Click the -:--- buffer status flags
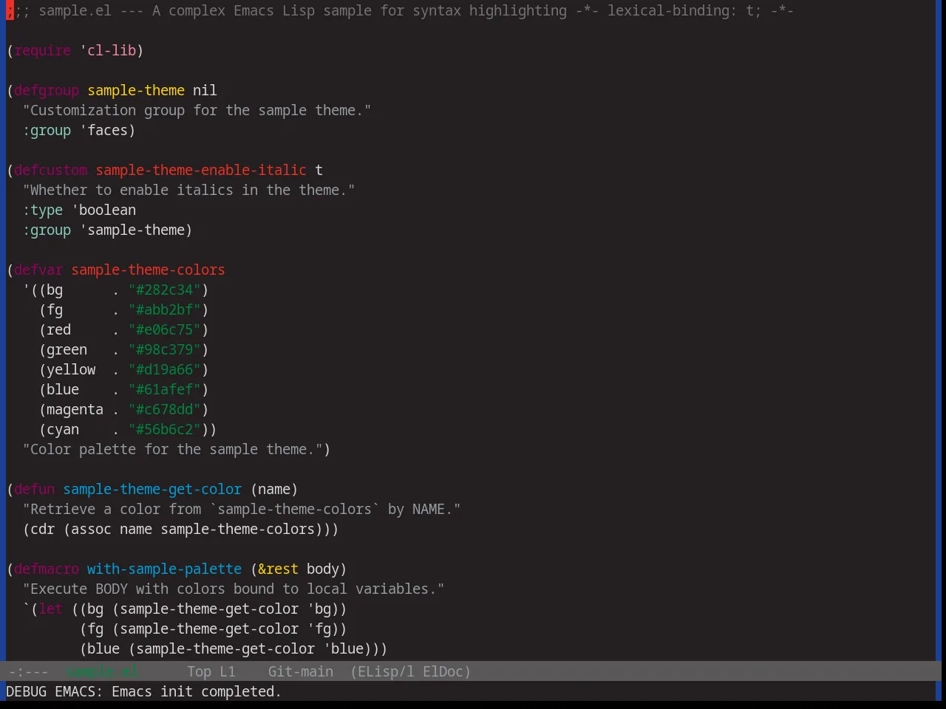The image size is (946, 709). click(x=27, y=671)
